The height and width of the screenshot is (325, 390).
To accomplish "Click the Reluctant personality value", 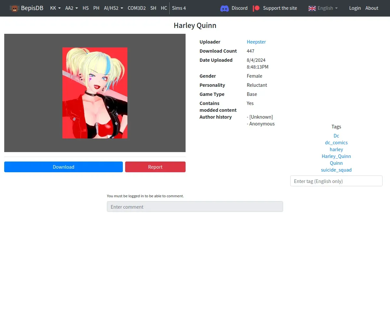I will coord(257,85).
